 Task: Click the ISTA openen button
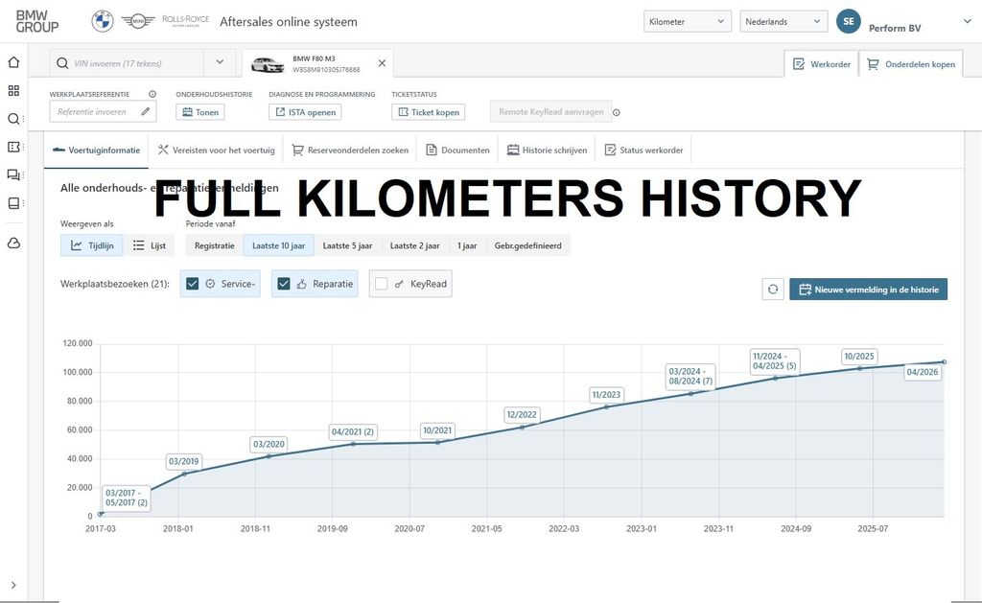(x=305, y=112)
